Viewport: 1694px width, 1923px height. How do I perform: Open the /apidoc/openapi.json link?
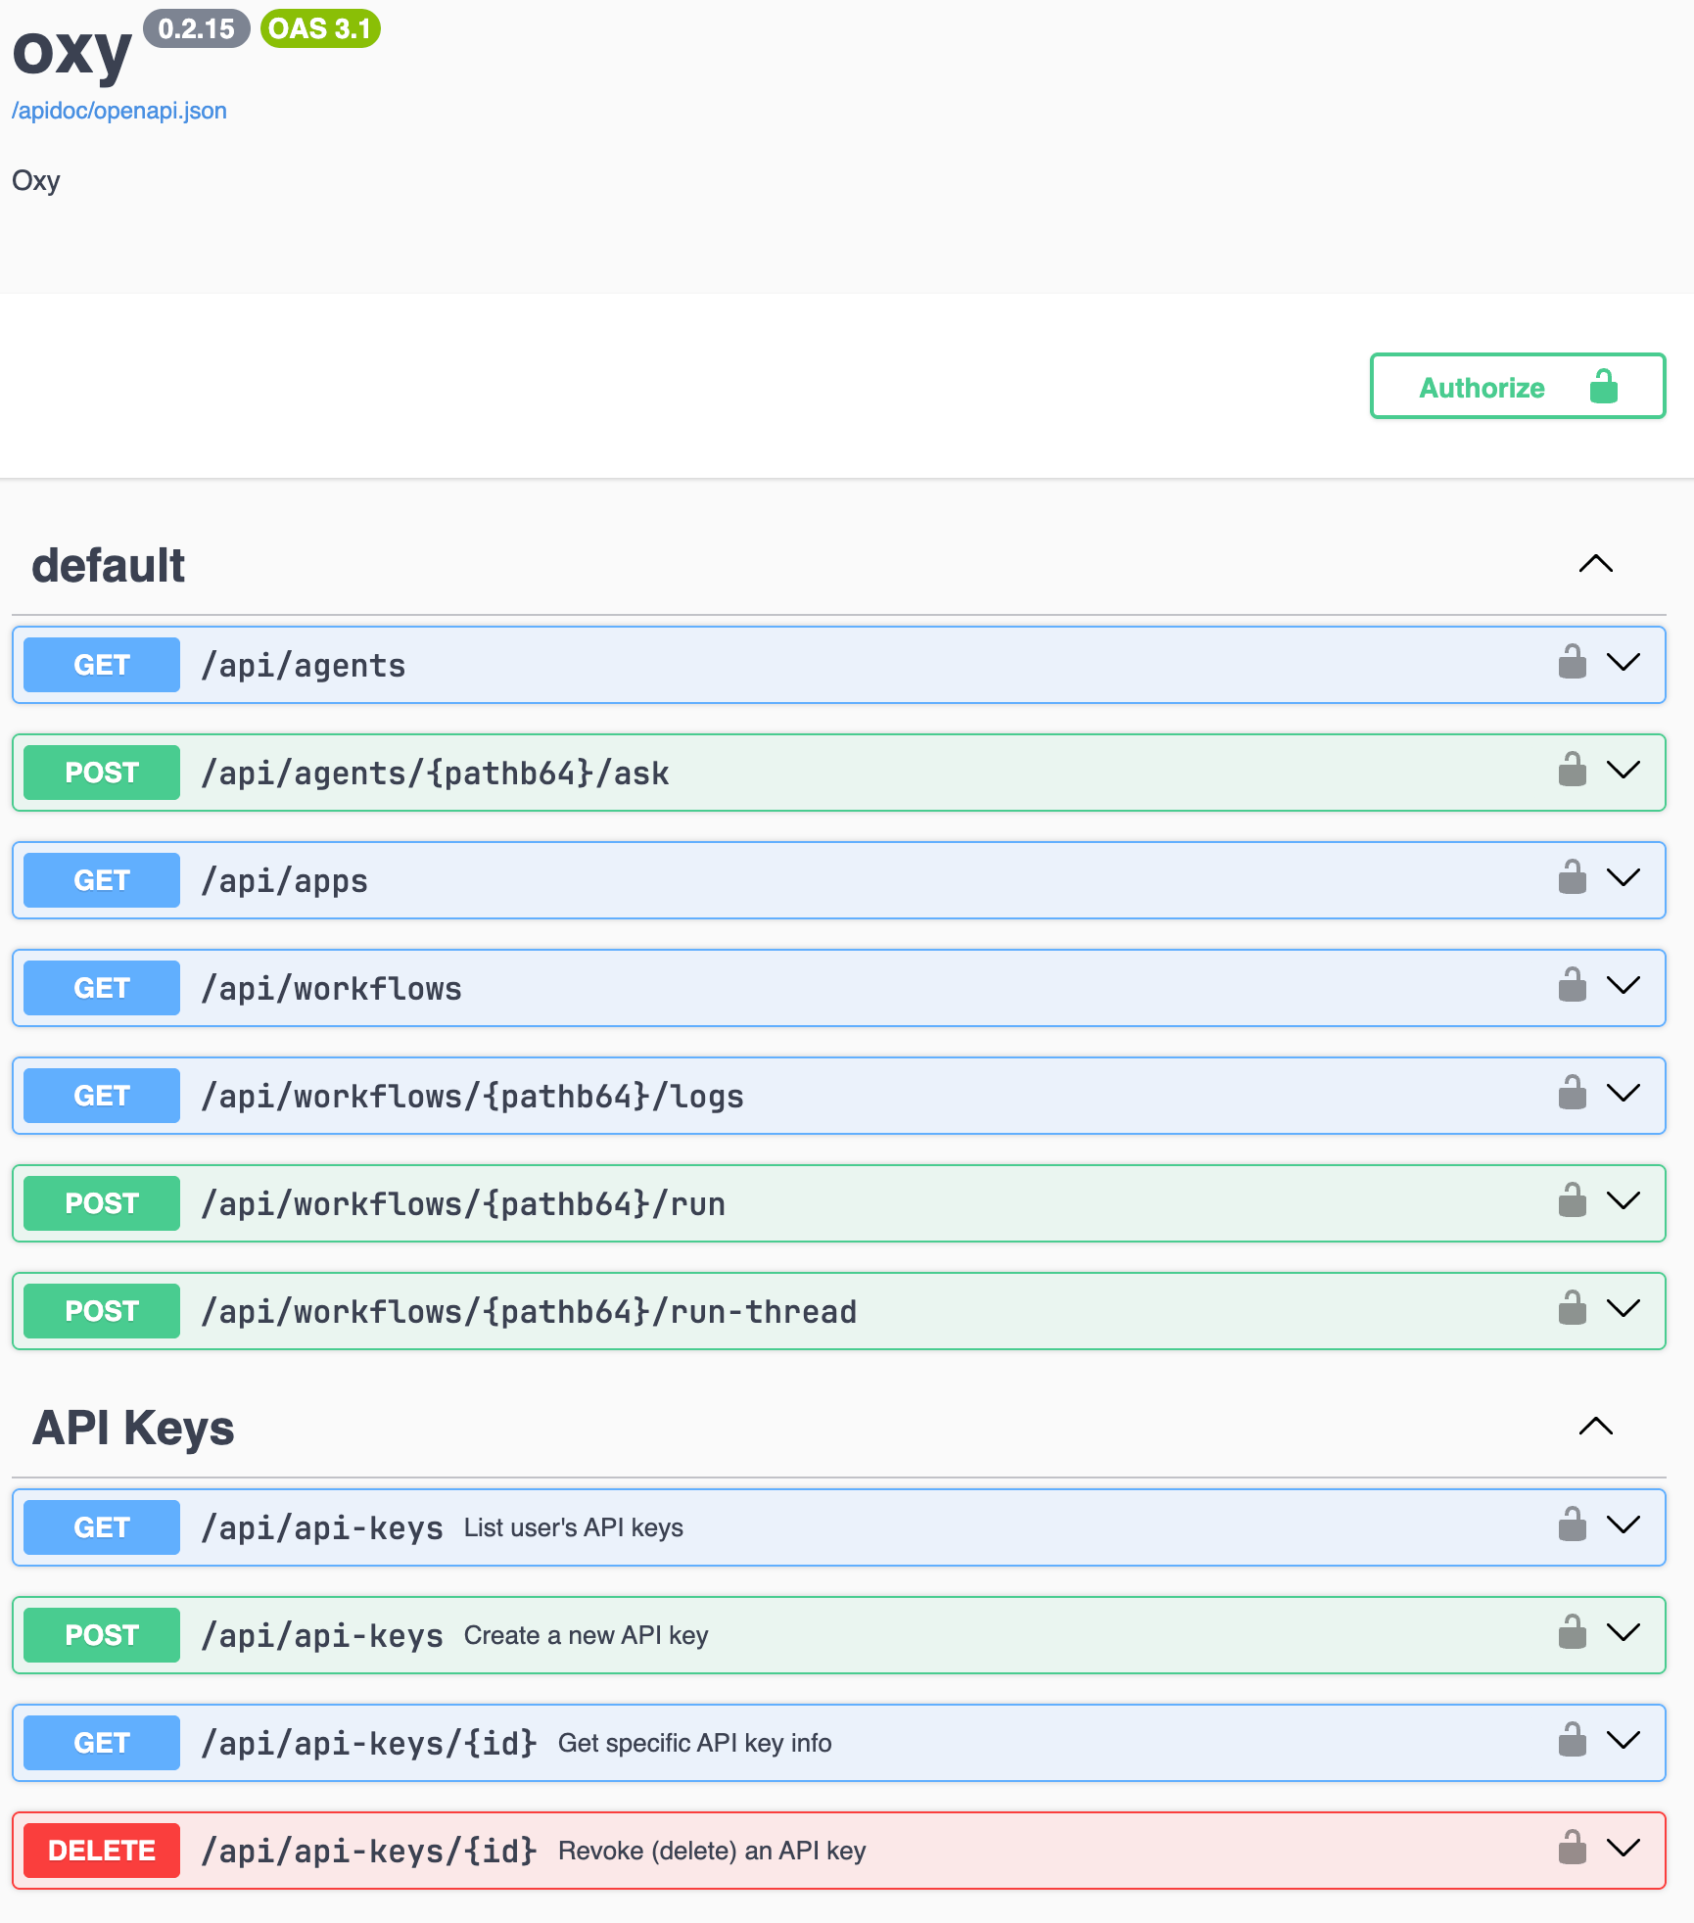[x=119, y=111]
